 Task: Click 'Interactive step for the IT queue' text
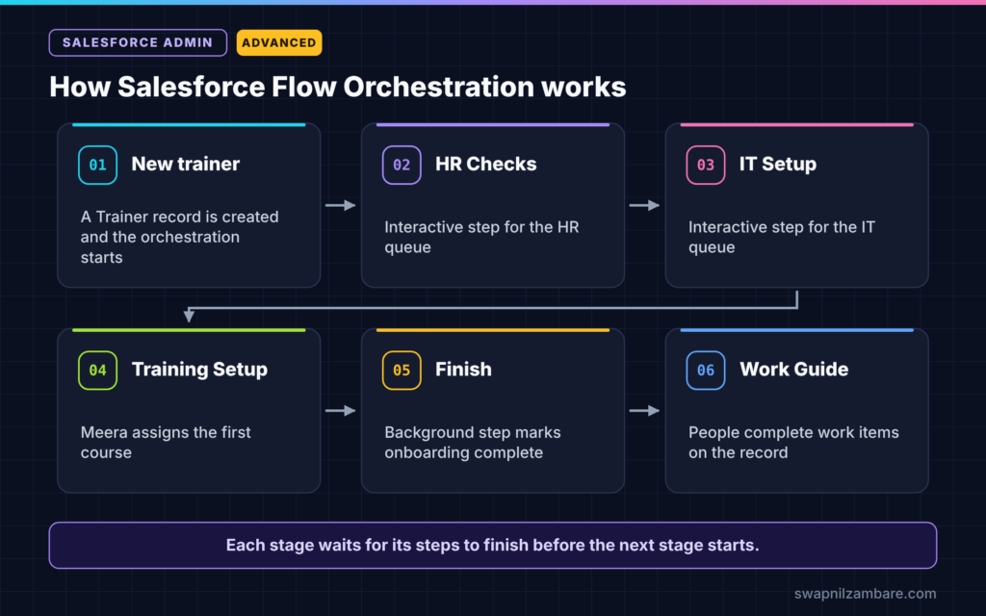(x=782, y=237)
